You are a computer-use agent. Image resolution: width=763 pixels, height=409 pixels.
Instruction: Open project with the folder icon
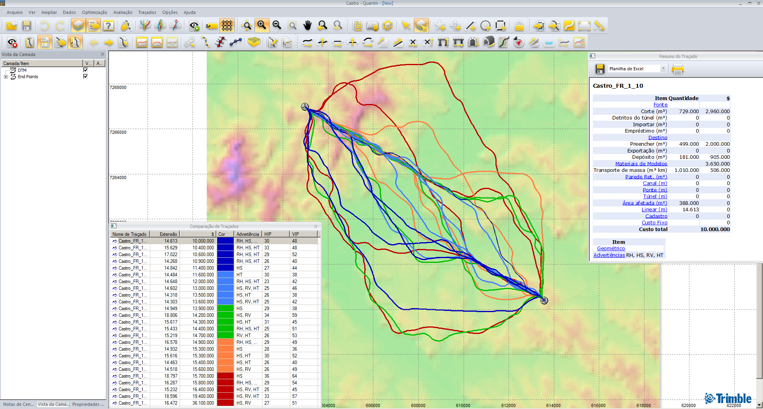(12, 26)
